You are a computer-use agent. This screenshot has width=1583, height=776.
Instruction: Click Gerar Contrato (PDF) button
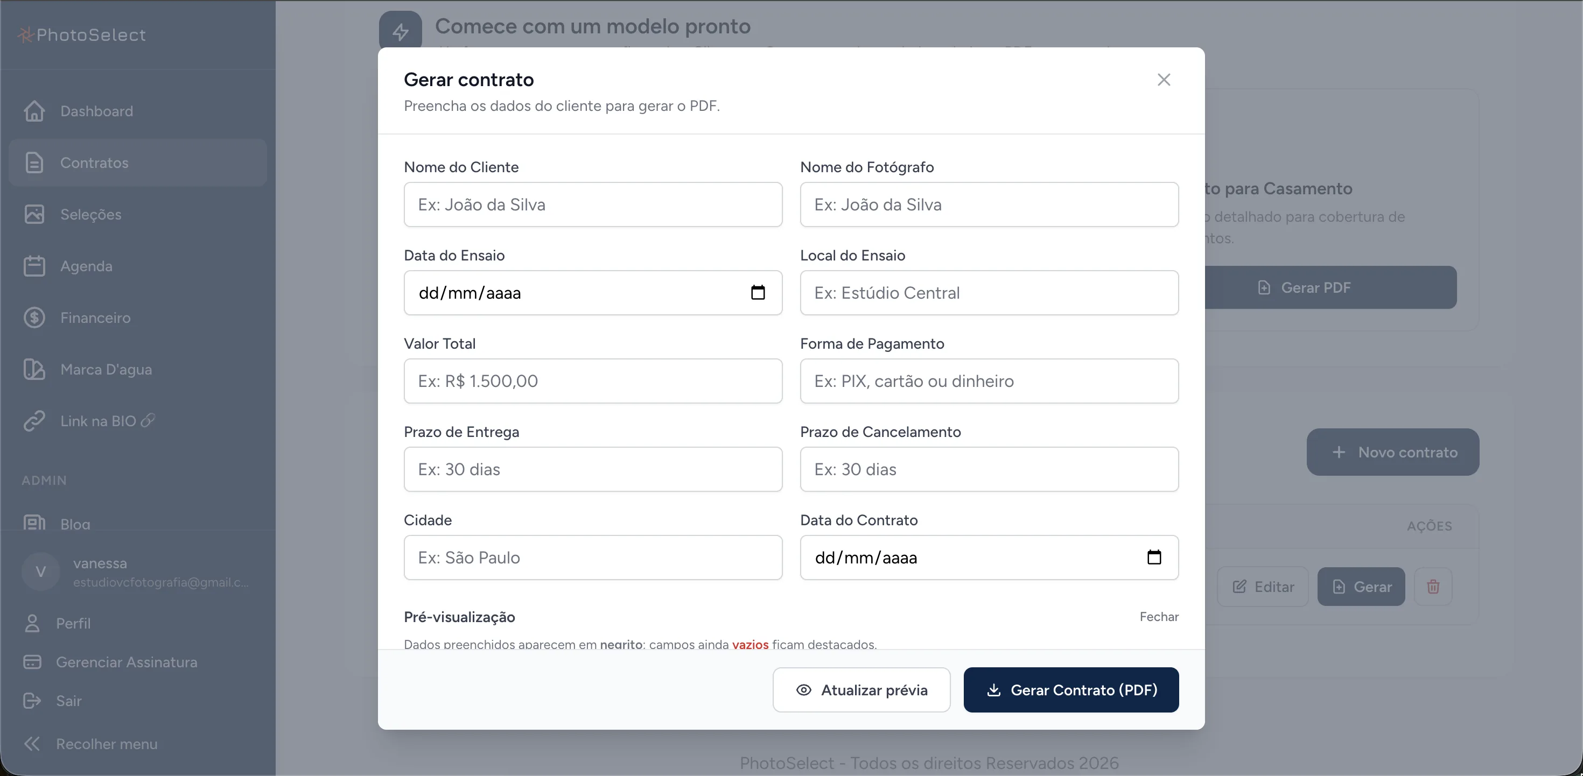(x=1071, y=690)
